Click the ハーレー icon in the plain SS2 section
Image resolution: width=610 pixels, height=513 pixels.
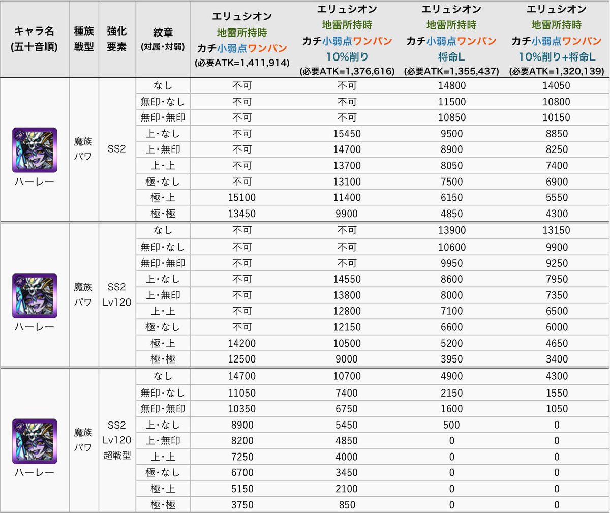[x=35, y=150]
